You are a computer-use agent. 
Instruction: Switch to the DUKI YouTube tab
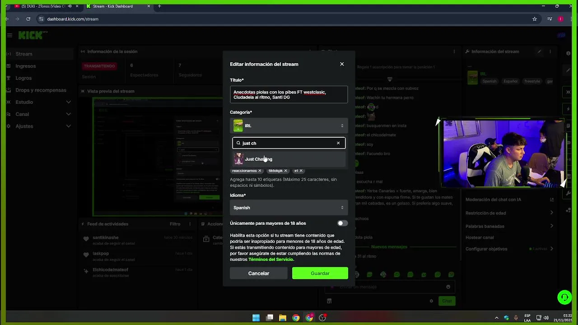coord(43,6)
